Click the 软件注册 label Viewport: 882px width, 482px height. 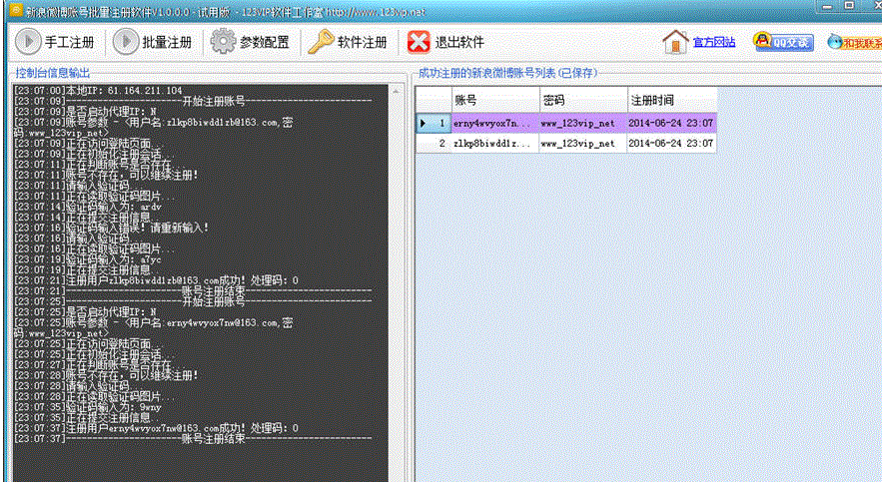point(363,42)
